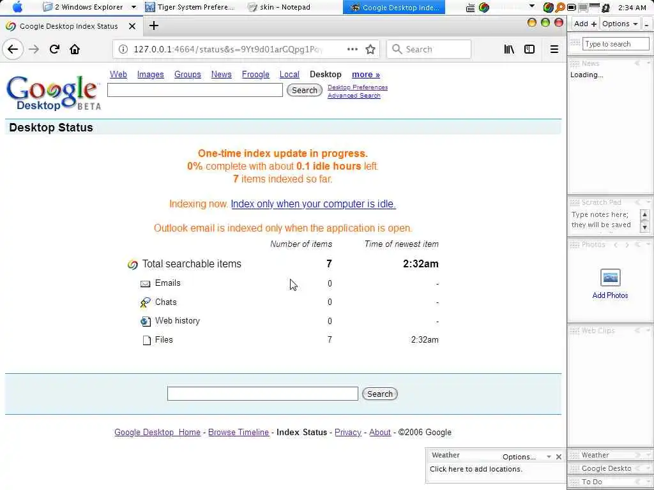Select Google Desktop Index taskbar item
Image resolution: width=654 pixels, height=490 pixels.
394,7
